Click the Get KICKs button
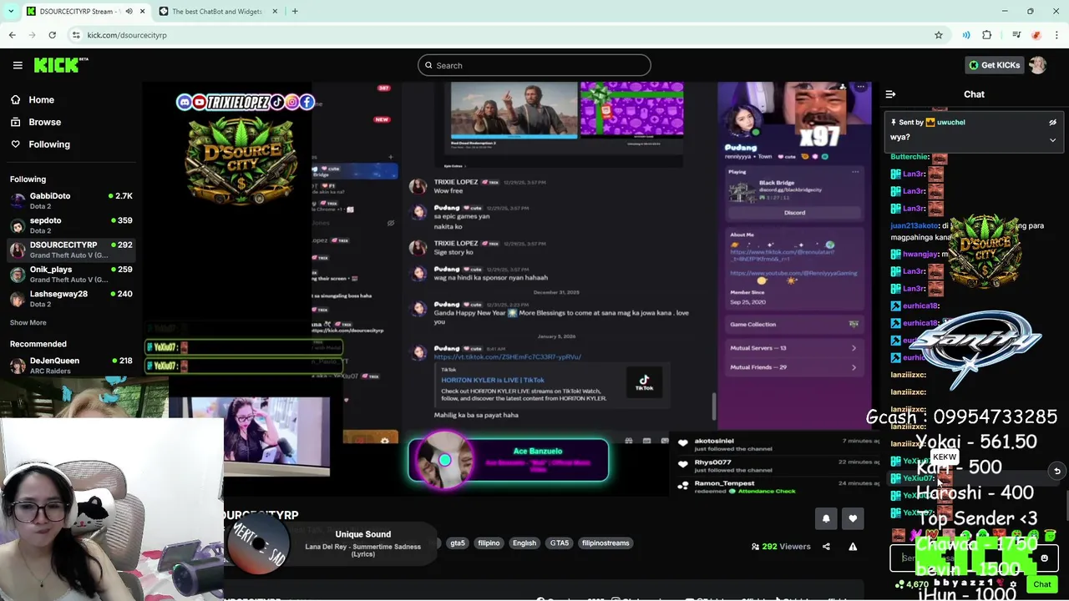The height and width of the screenshot is (601, 1069). click(994, 65)
